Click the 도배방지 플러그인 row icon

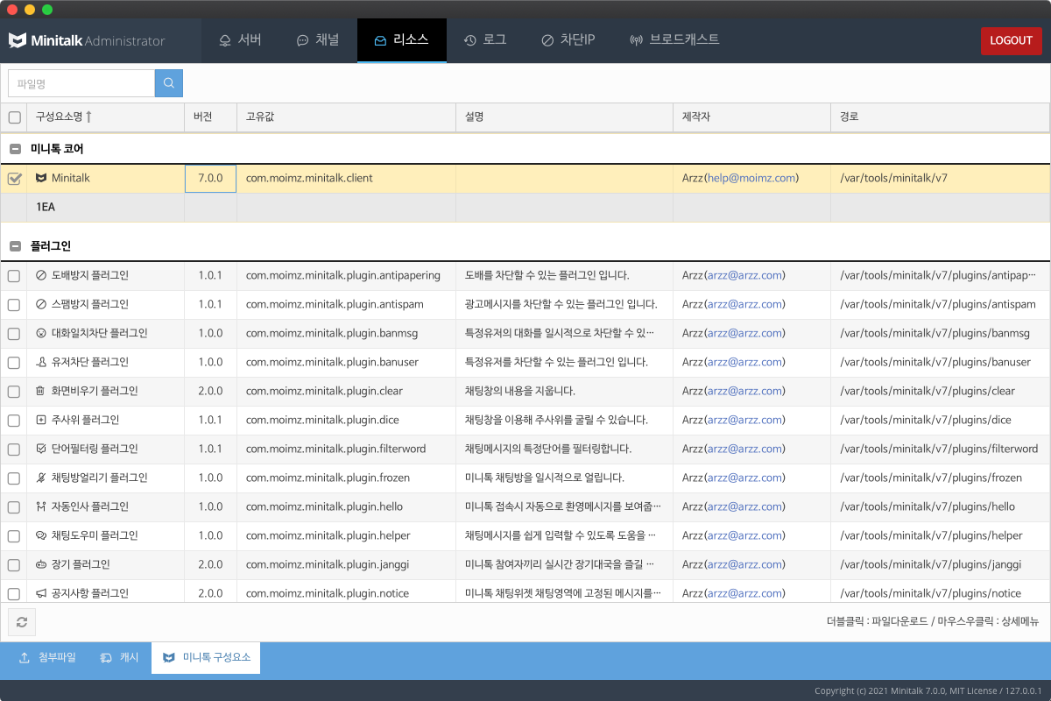41,275
